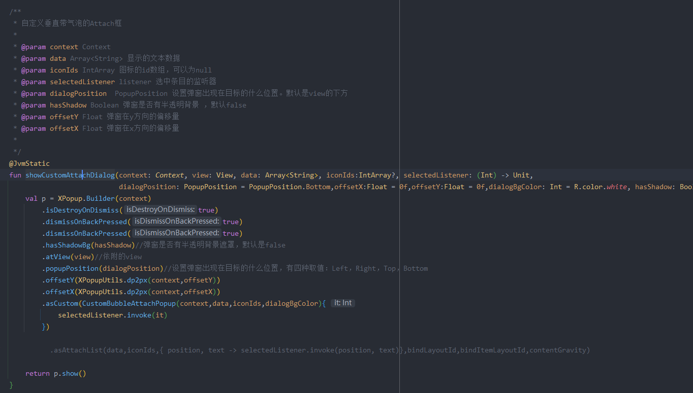
Task: Click the PopupPosition.Bottom default value
Action: 289,186
